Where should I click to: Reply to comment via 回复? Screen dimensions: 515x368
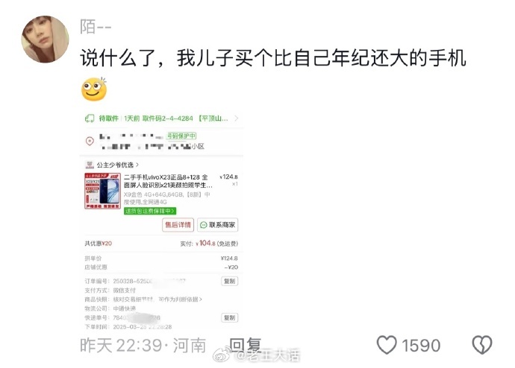click(246, 345)
